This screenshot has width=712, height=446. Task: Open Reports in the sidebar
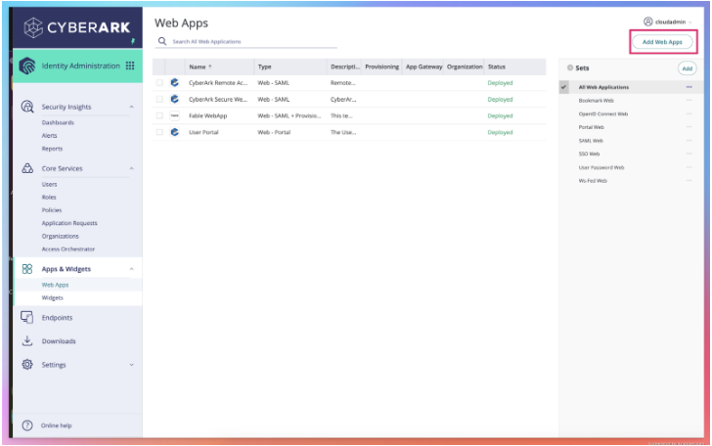pyautogui.click(x=52, y=149)
